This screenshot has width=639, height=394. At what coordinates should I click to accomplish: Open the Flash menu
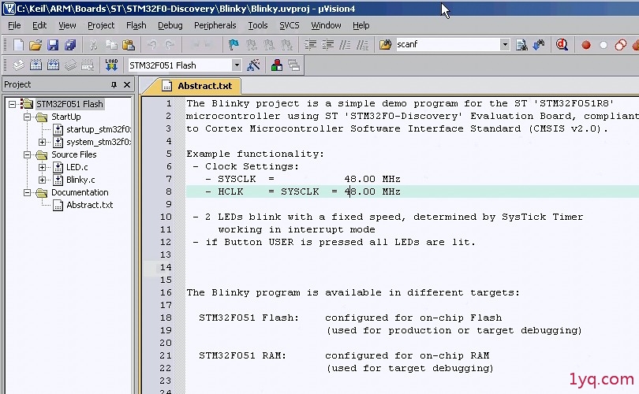(x=136, y=25)
